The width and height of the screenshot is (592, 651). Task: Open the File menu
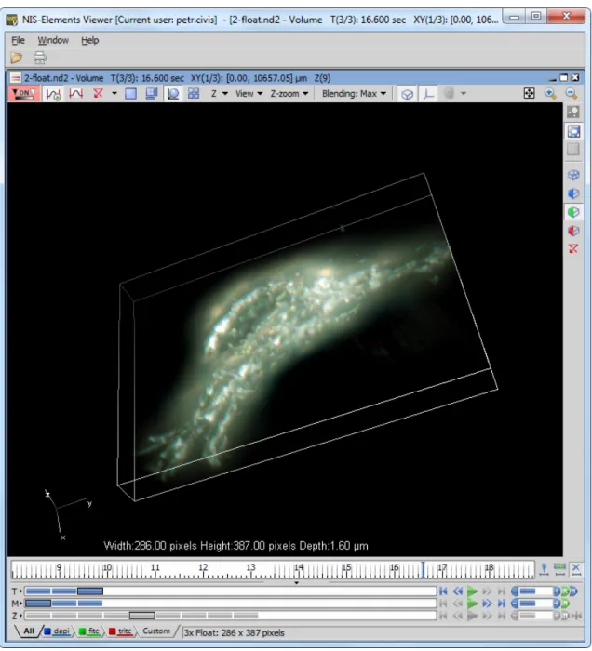click(18, 40)
